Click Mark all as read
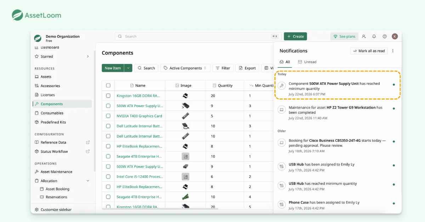The width and height of the screenshot is (425, 222). [x=369, y=51]
